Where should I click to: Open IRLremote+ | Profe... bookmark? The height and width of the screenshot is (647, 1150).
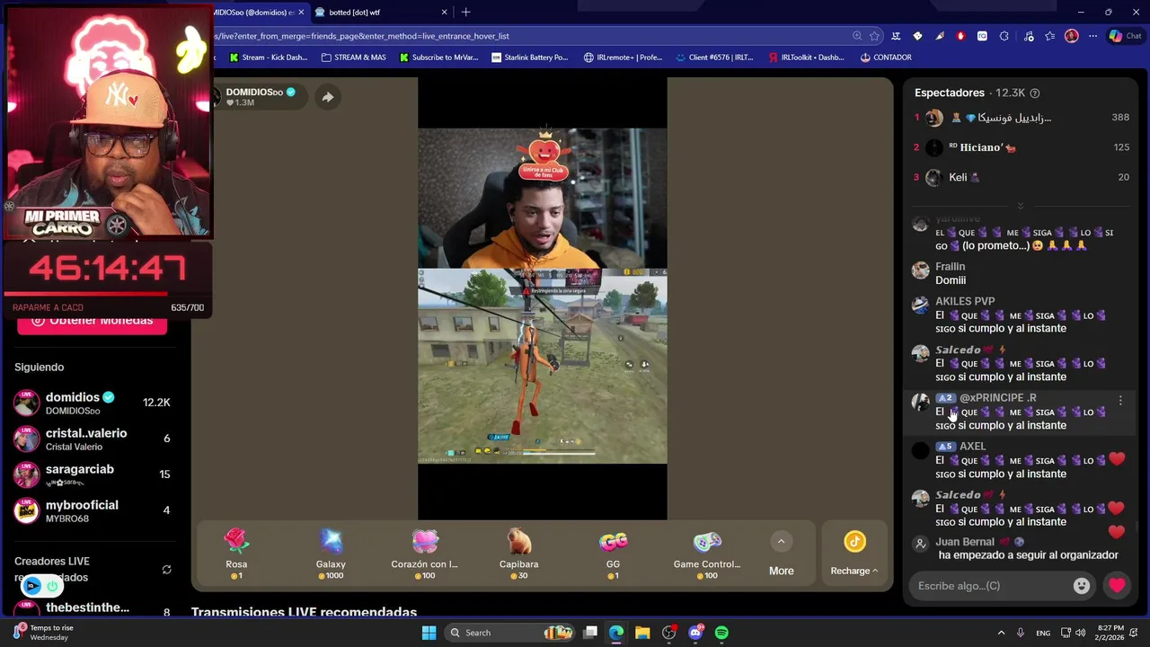623,58
